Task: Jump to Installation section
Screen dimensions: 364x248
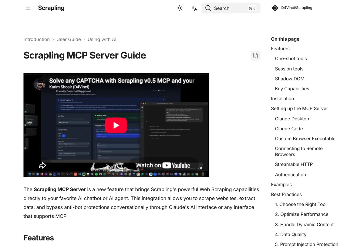Action: tap(282, 99)
